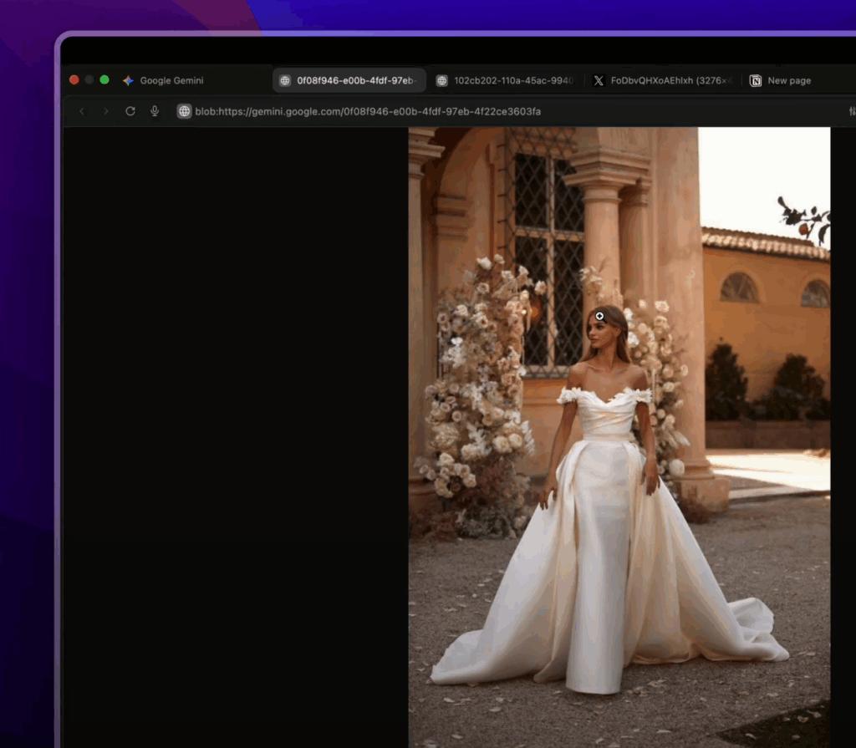Click the forward navigation arrow

[x=106, y=111]
